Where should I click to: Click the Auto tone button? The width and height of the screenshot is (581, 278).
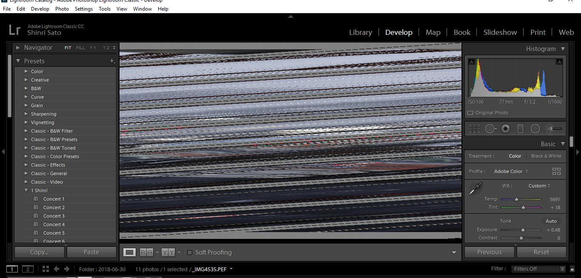tap(551, 221)
